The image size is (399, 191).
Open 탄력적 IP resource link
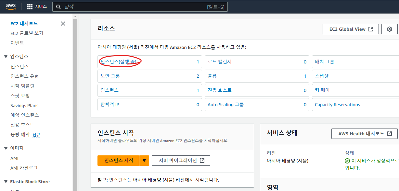[x=110, y=105]
